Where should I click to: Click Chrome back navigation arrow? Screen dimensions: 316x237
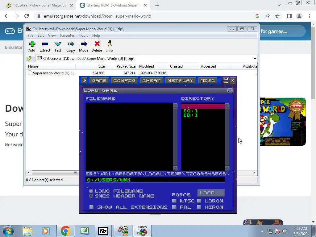7,16
